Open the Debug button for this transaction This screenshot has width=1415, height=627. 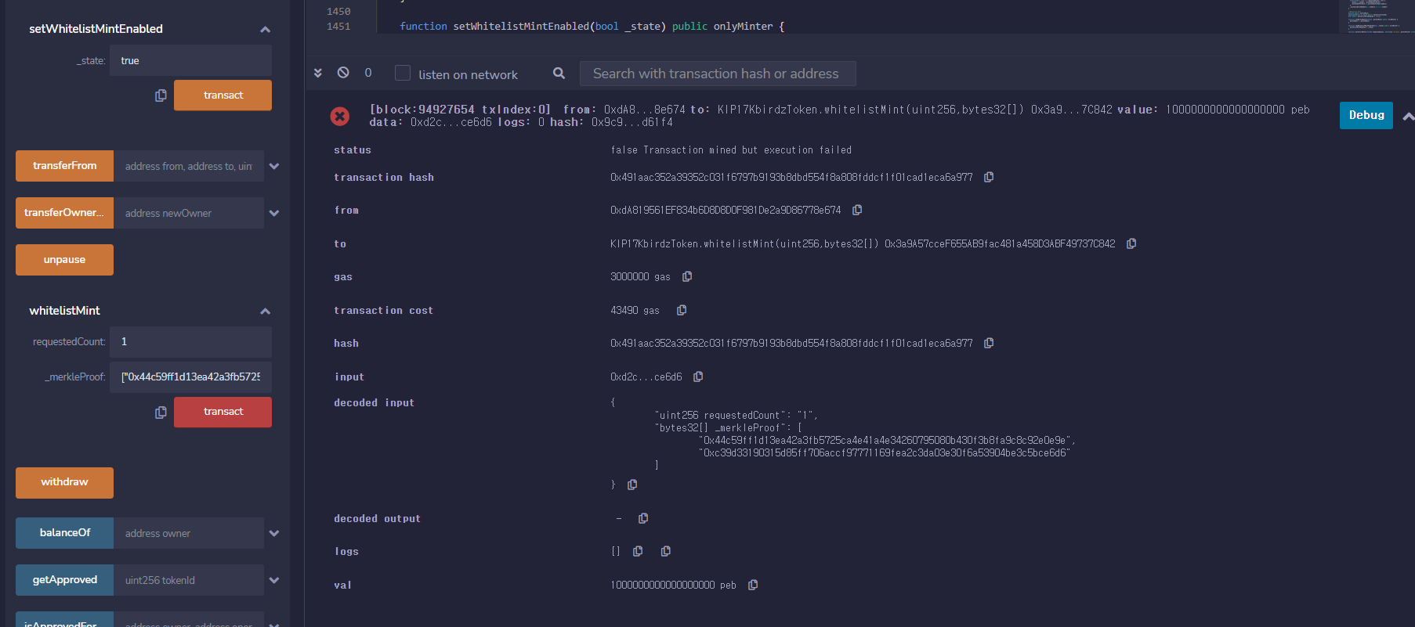[x=1366, y=115]
